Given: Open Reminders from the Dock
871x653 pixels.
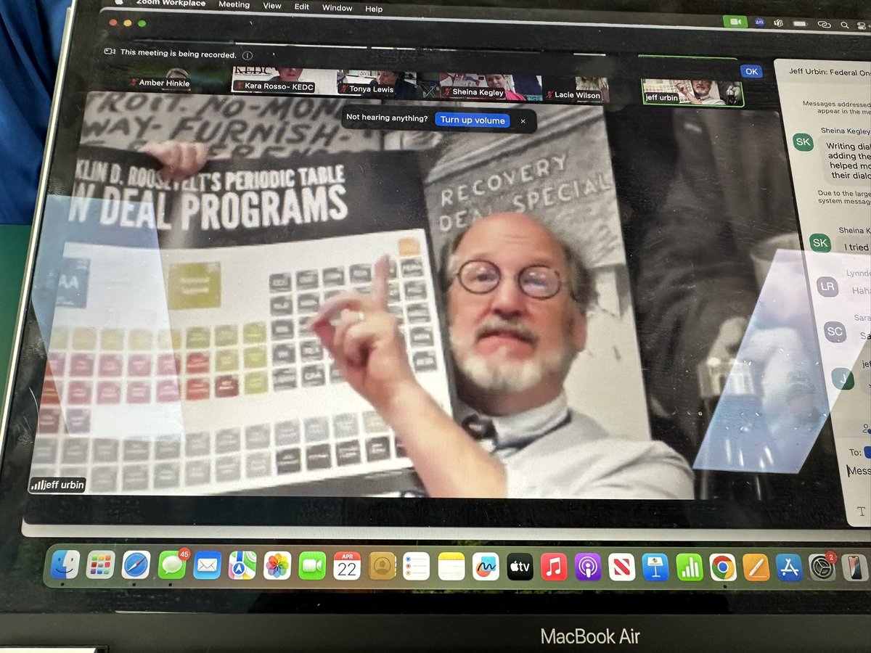Looking at the screenshot, I should (416, 566).
